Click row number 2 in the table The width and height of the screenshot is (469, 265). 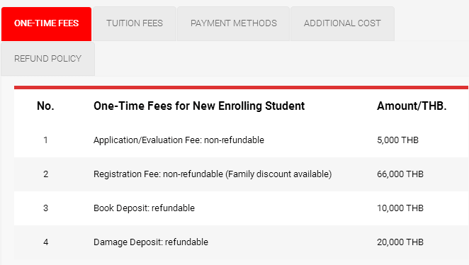coord(45,174)
